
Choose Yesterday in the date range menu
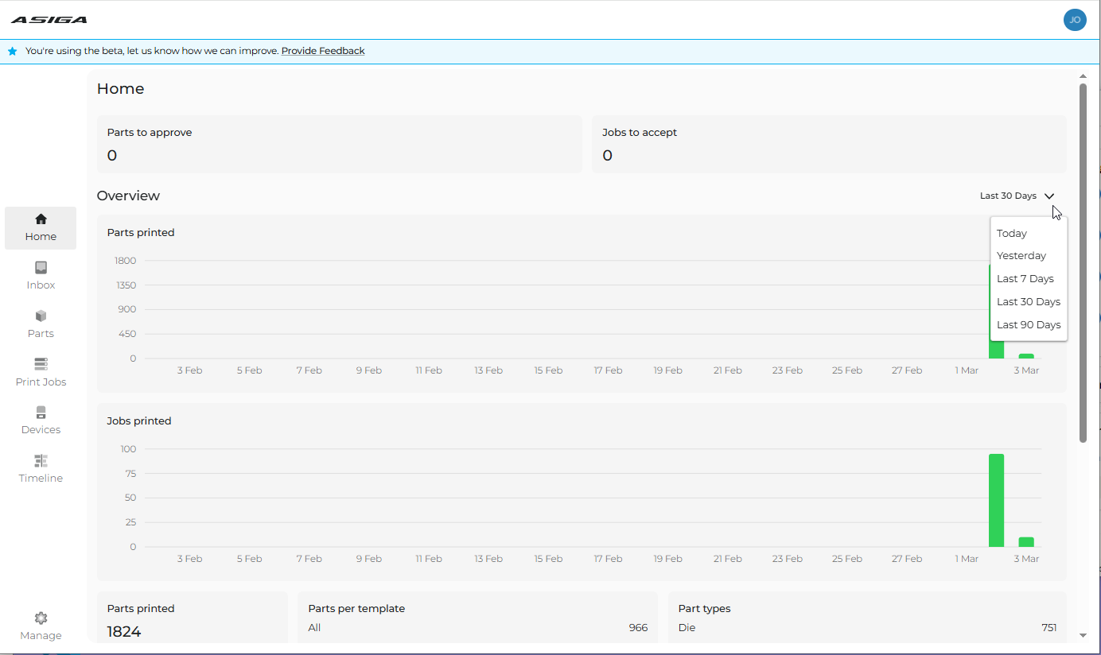pos(1029,256)
